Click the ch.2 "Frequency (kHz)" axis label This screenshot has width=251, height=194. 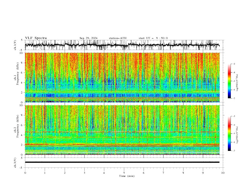(18, 126)
